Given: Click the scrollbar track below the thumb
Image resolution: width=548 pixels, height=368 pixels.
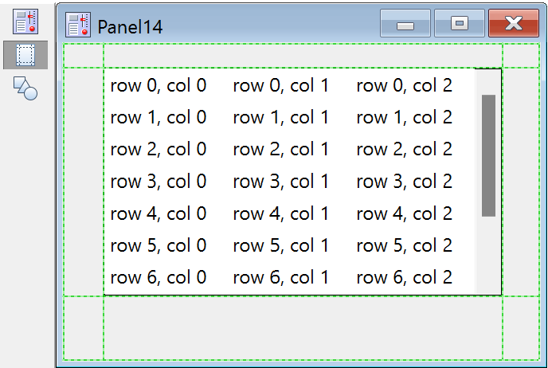Looking at the screenshot, I should 488,255.
